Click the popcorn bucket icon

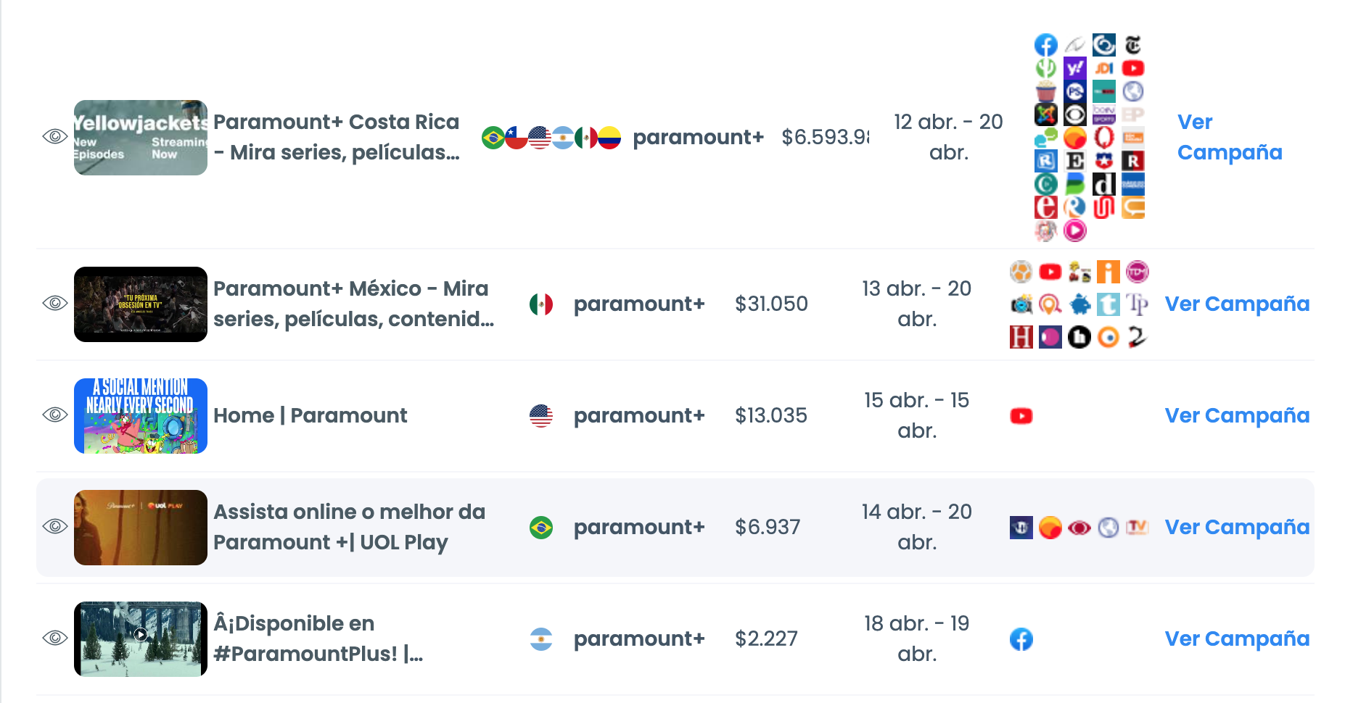pos(1045,91)
